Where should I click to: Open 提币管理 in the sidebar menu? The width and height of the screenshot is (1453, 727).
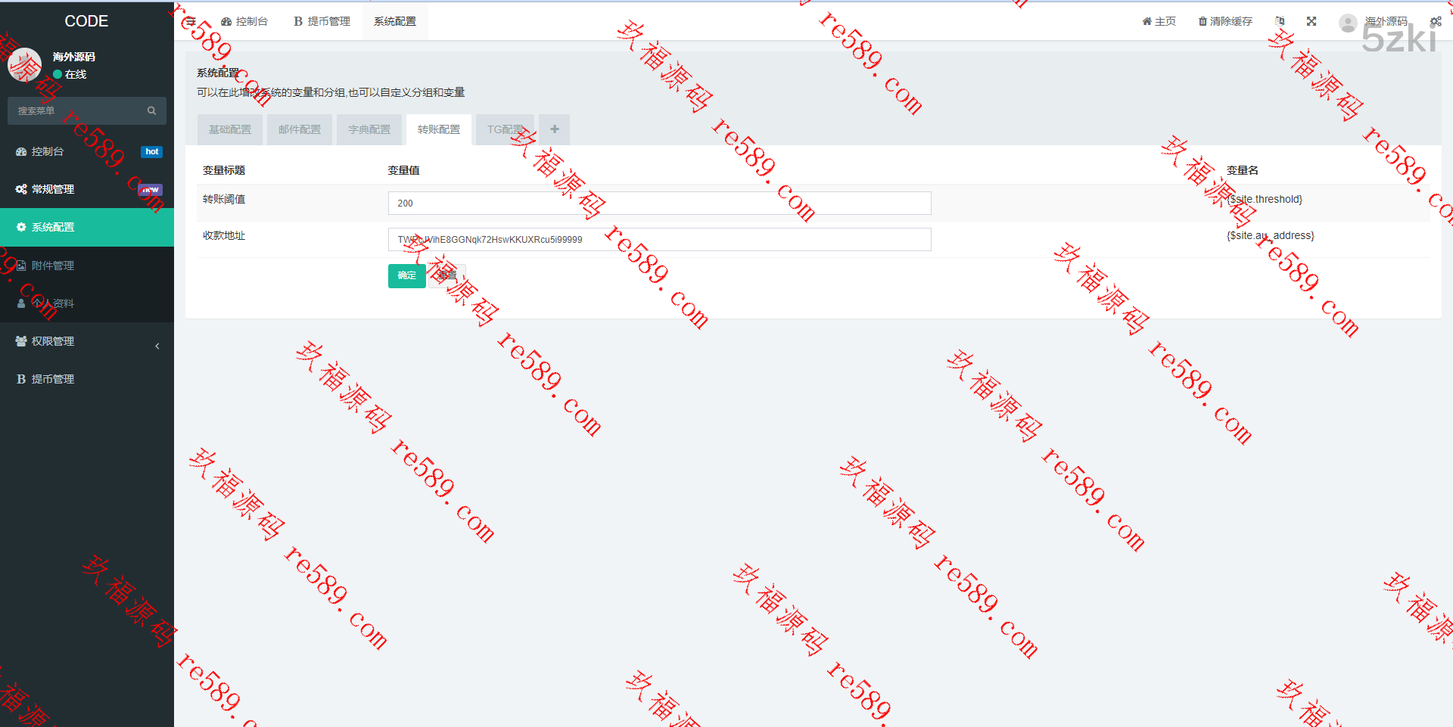pyautogui.click(x=87, y=379)
